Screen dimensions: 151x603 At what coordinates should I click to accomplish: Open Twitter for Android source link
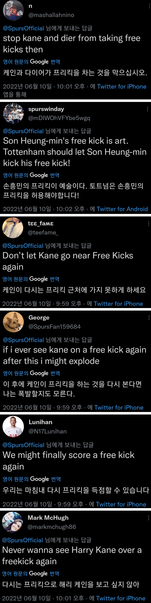[x=122, y=209]
